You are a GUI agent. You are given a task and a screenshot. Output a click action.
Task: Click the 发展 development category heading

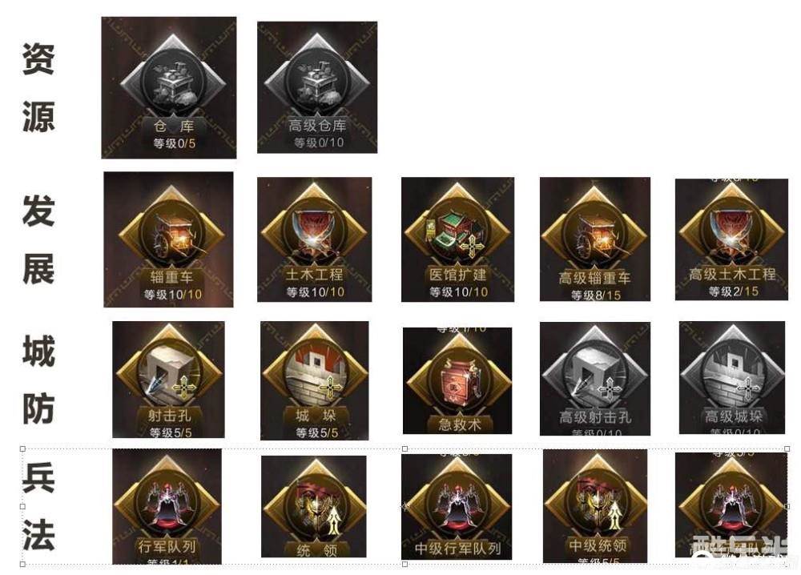point(38,239)
